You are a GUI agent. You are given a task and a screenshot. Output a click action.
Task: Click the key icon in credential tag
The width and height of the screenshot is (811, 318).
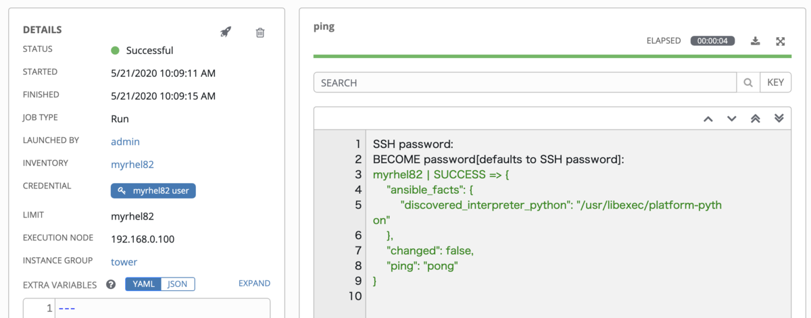pos(122,190)
